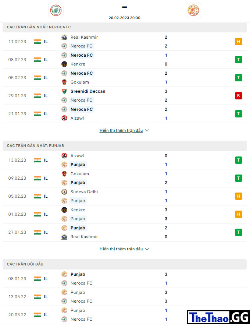This screenshot has height=324, width=250.
Task: Click the orange H badge for Real Kashmir match
Action: click(239, 42)
